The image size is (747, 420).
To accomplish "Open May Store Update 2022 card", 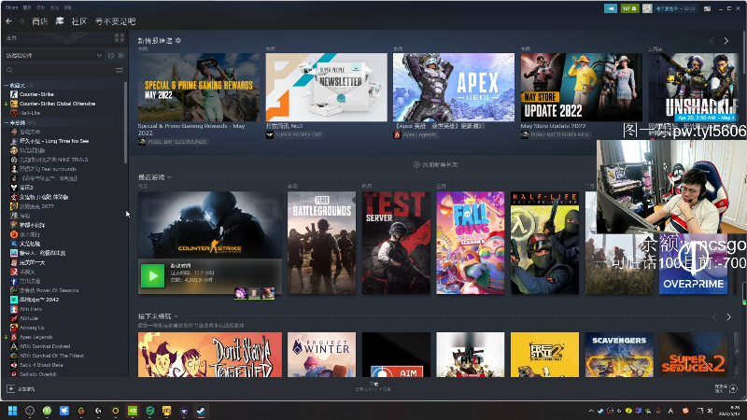I will coord(581,87).
